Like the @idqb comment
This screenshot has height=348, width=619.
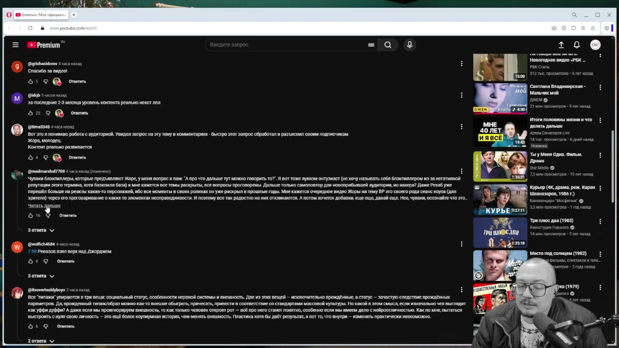tap(30, 113)
